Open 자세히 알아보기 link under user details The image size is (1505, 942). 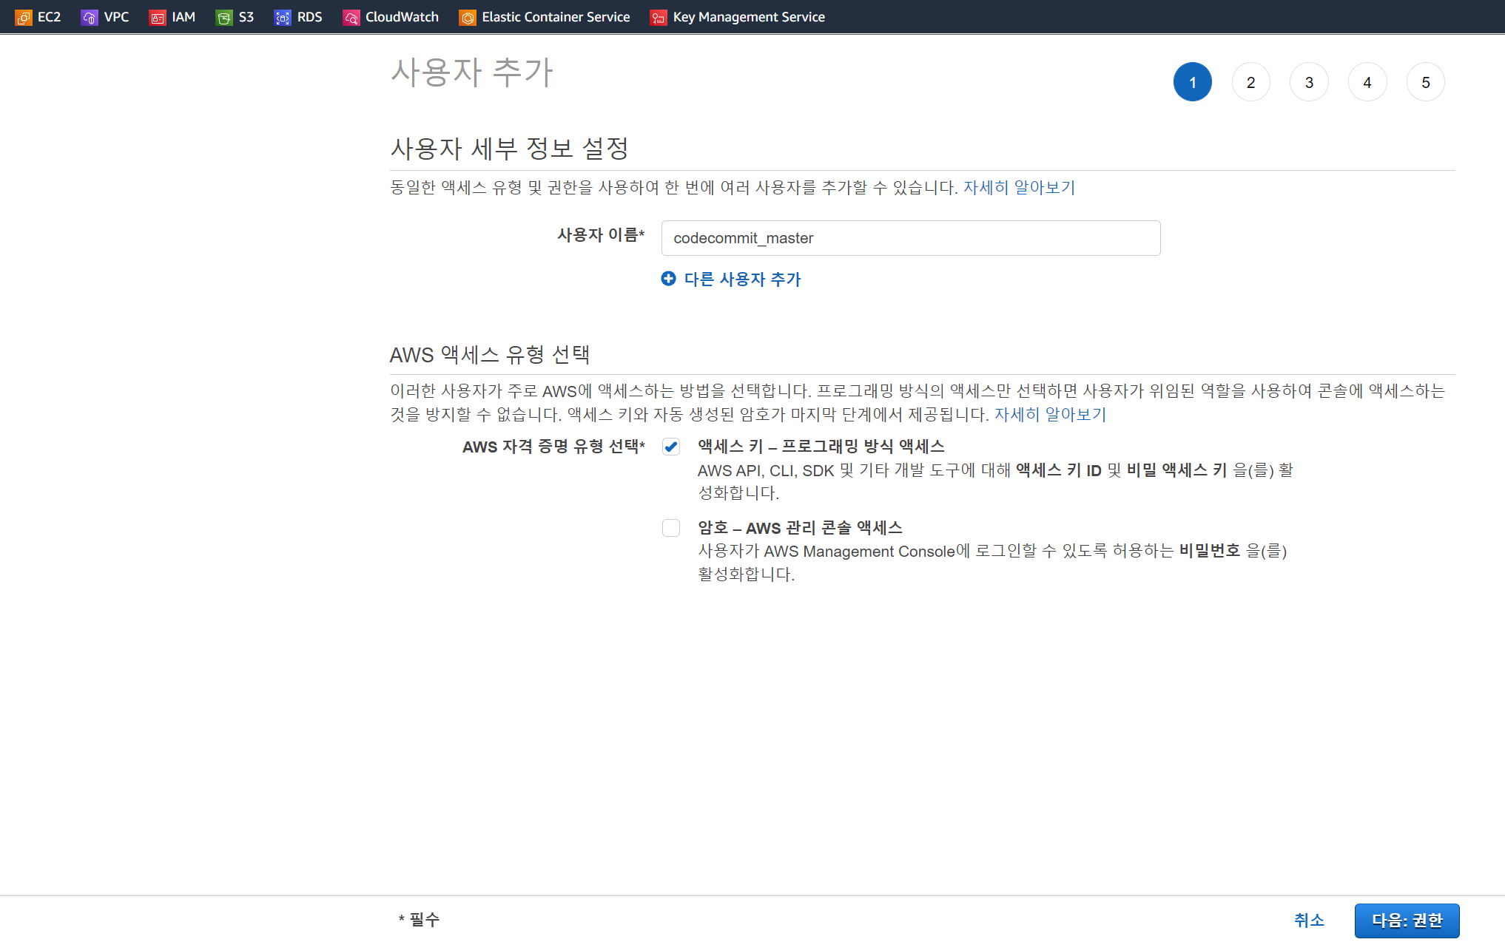[1019, 188]
